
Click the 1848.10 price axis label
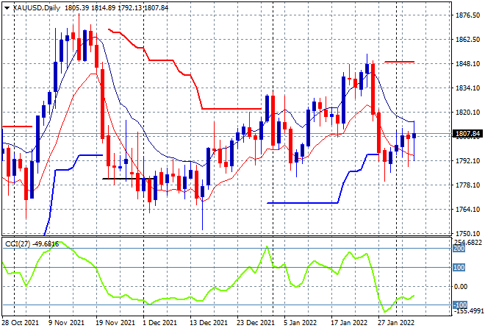[467, 64]
